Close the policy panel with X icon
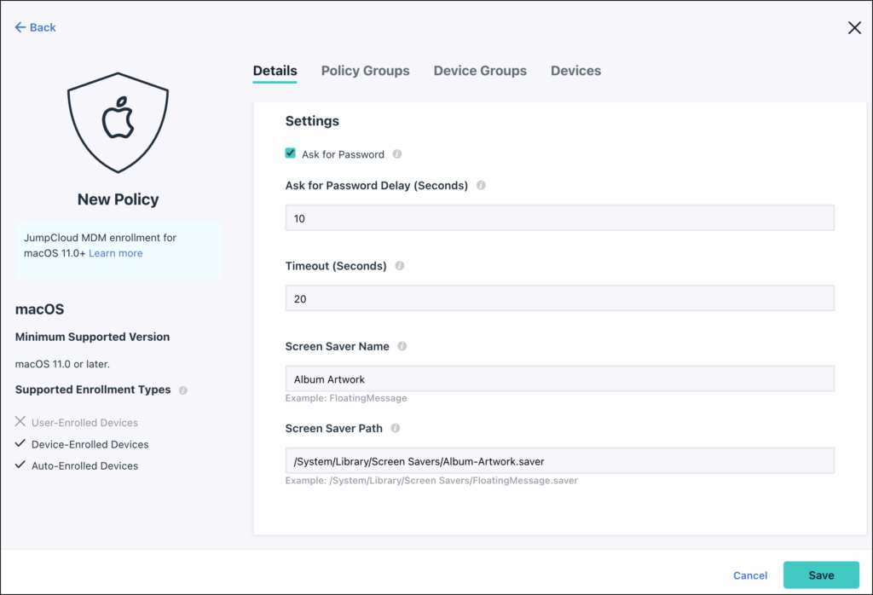 tap(854, 27)
